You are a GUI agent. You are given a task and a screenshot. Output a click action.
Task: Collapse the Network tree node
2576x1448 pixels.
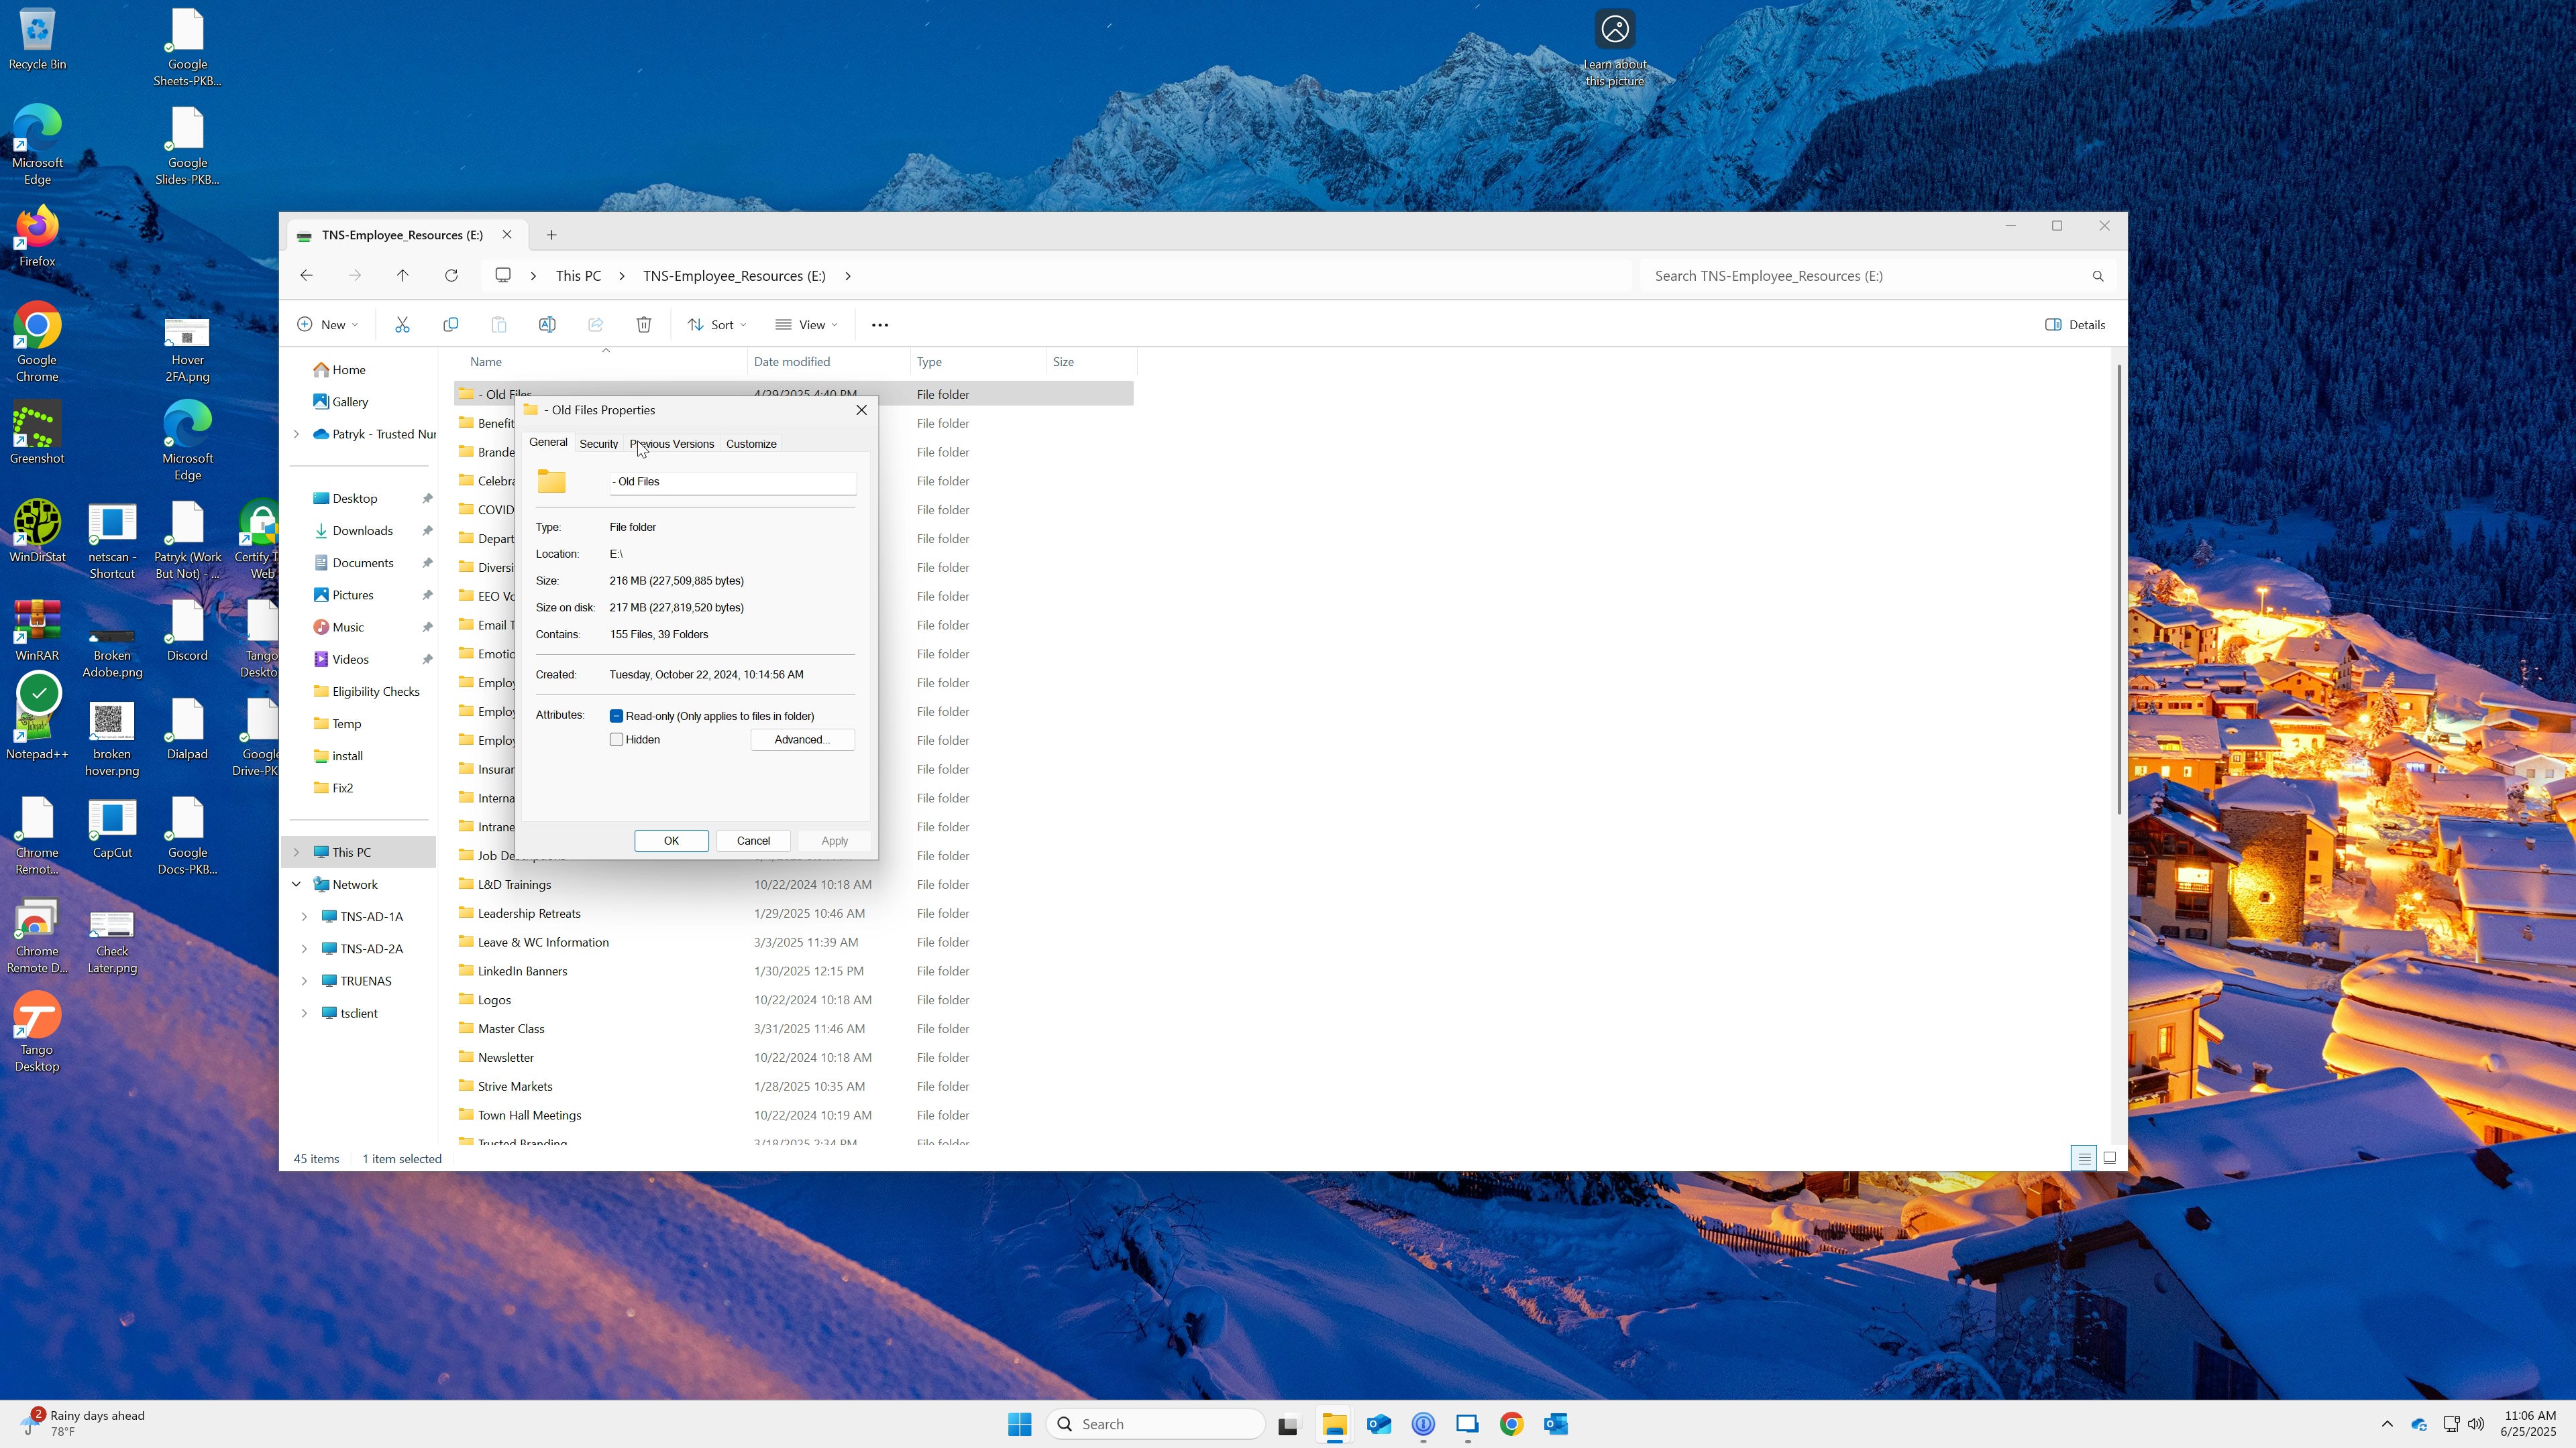tap(296, 884)
